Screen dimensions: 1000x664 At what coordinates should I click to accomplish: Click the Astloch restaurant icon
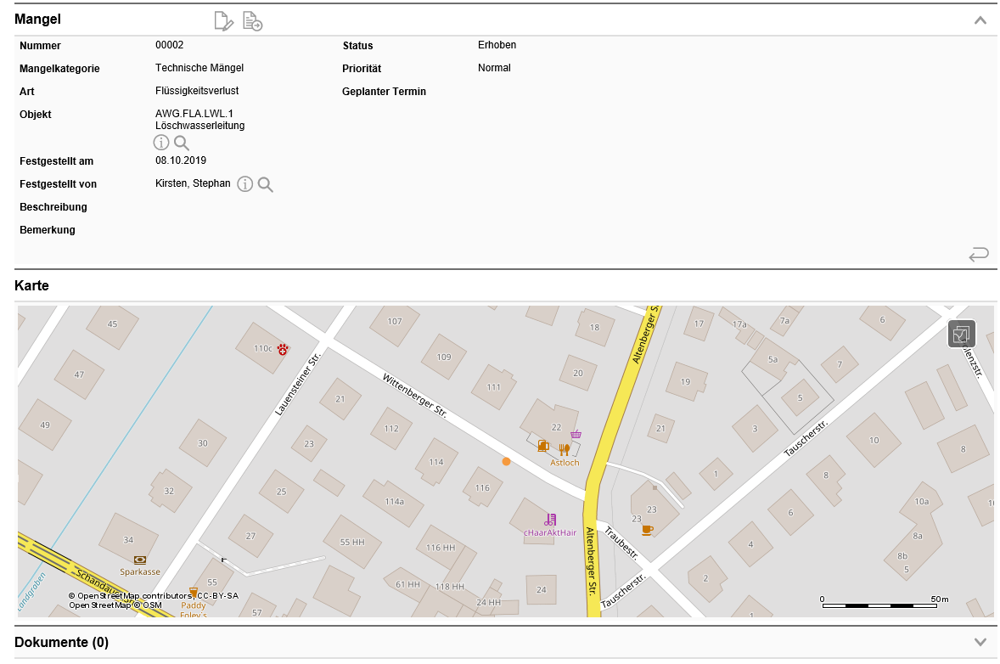pyautogui.click(x=564, y=449)
